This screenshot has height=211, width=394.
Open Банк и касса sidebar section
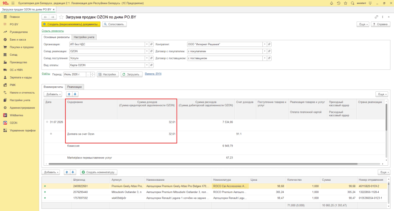[x=18, y=40]
